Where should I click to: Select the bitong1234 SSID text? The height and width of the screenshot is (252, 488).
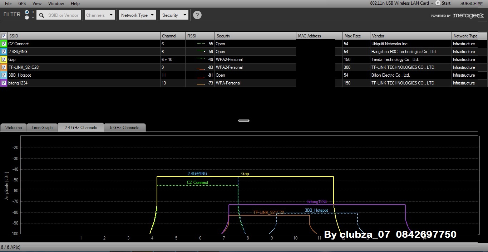pos(18,83)
